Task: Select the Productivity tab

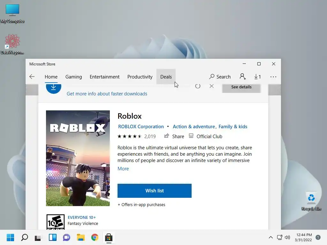Action: click(x=140, y=77)
